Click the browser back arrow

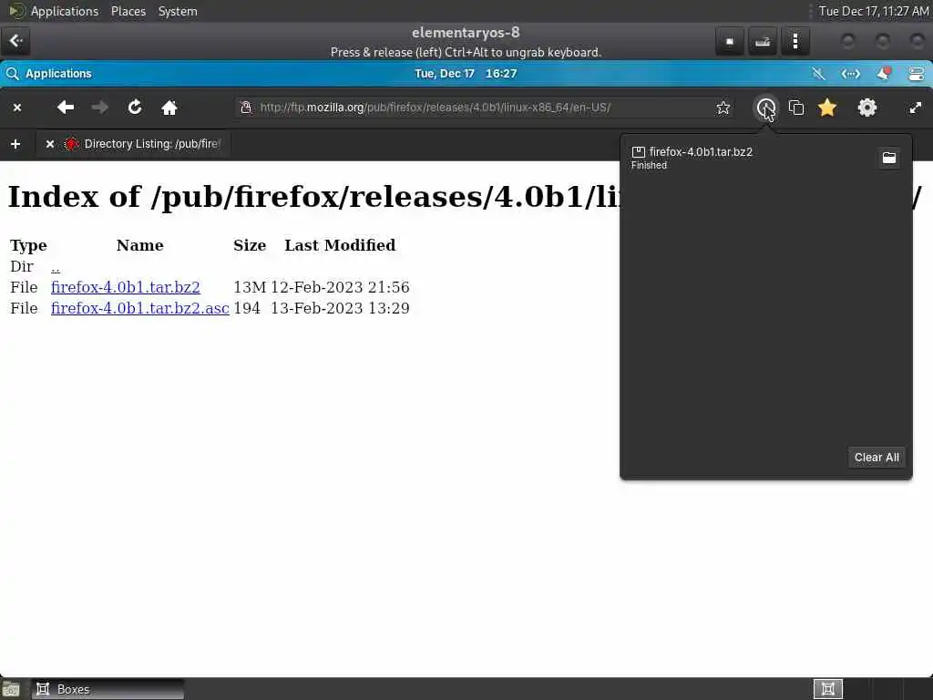[66, 108]
